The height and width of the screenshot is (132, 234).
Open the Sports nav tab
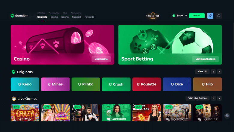coord(65,17)
